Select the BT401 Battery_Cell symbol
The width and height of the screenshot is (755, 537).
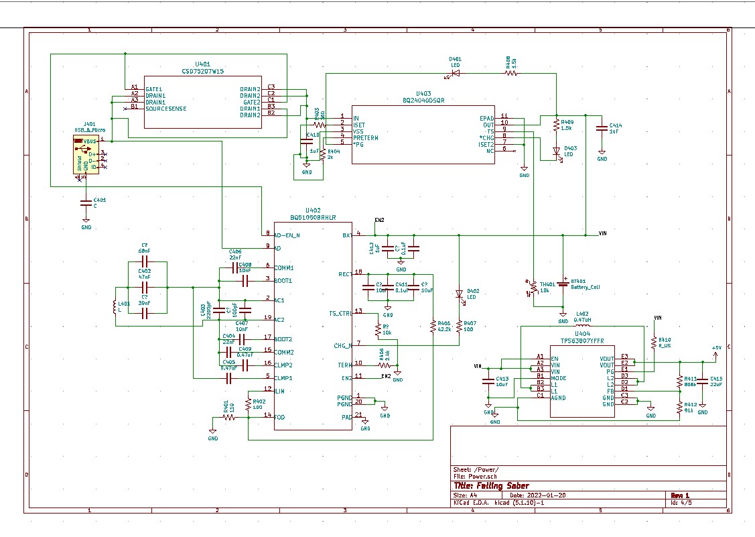[x=563, y=283]
